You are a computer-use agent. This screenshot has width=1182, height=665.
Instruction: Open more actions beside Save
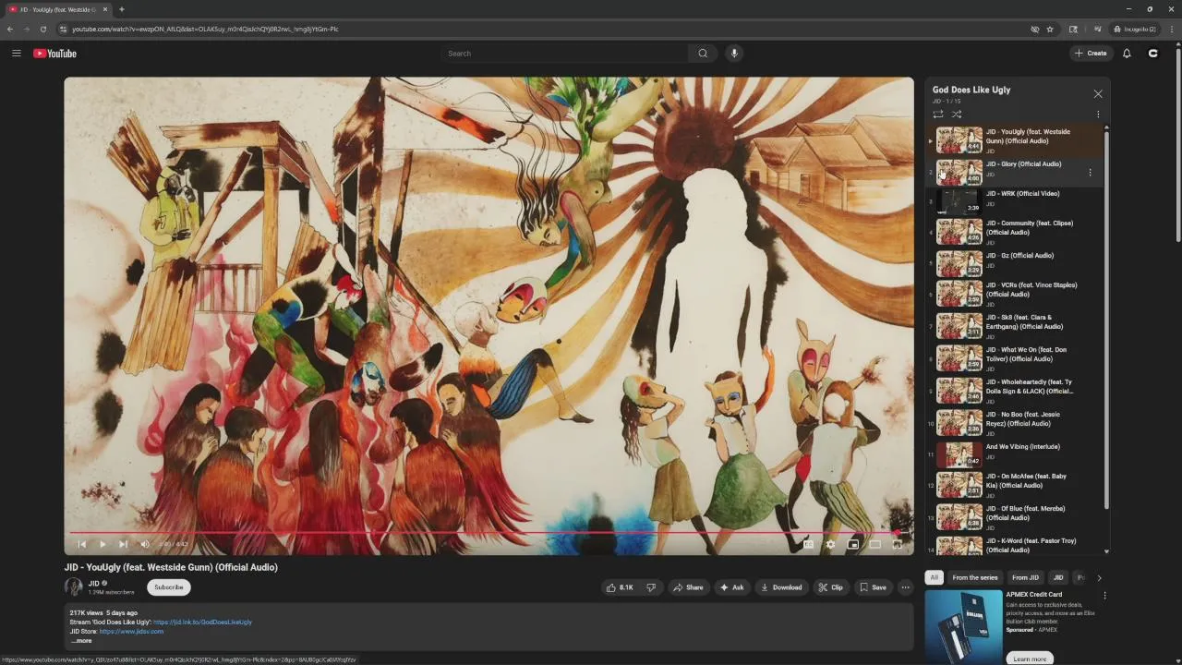pos(905,587)
